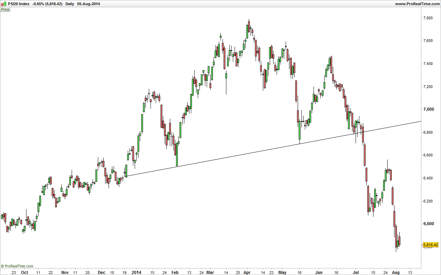Click the Jun label on the time axis
The image size is (441, 275).
pyautogui.click(x=319, y=272)
